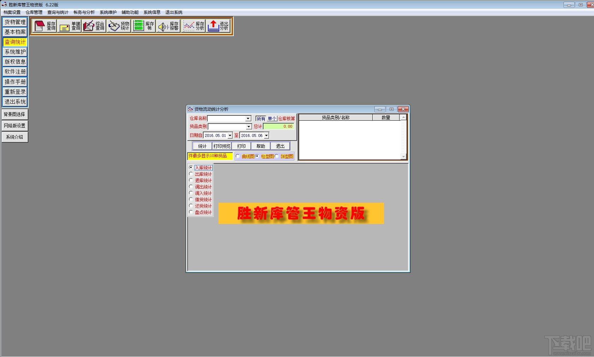This screenshot has width=594, height=357.
Task: Open the 库存报警 inventory alarm tool
Action: (168, 26)
